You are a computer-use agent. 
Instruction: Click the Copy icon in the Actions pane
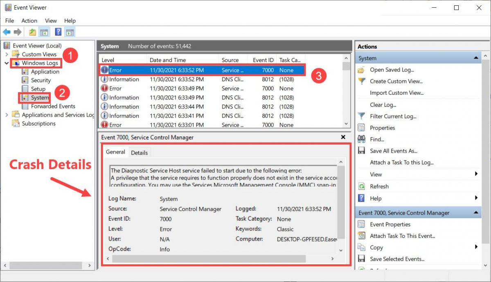tap(361, 247)
